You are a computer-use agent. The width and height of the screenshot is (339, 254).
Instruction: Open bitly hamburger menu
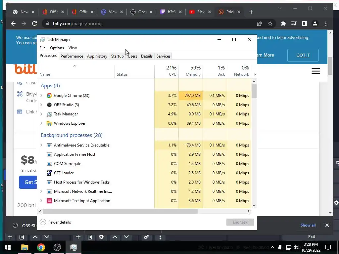pyautogui.click(x=315, y=71)
